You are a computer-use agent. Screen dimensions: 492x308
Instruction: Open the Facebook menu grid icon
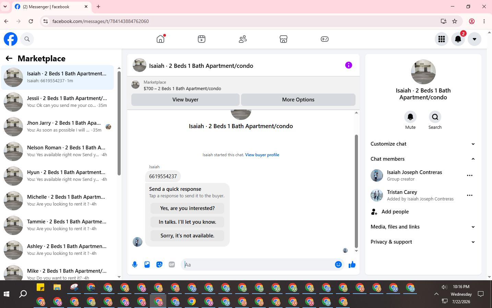(x=442, y=39)
